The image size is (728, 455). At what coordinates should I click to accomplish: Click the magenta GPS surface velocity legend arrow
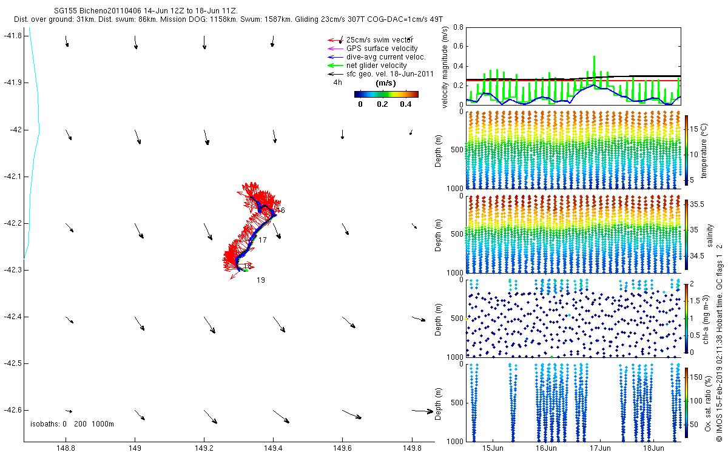coord(334,49)
